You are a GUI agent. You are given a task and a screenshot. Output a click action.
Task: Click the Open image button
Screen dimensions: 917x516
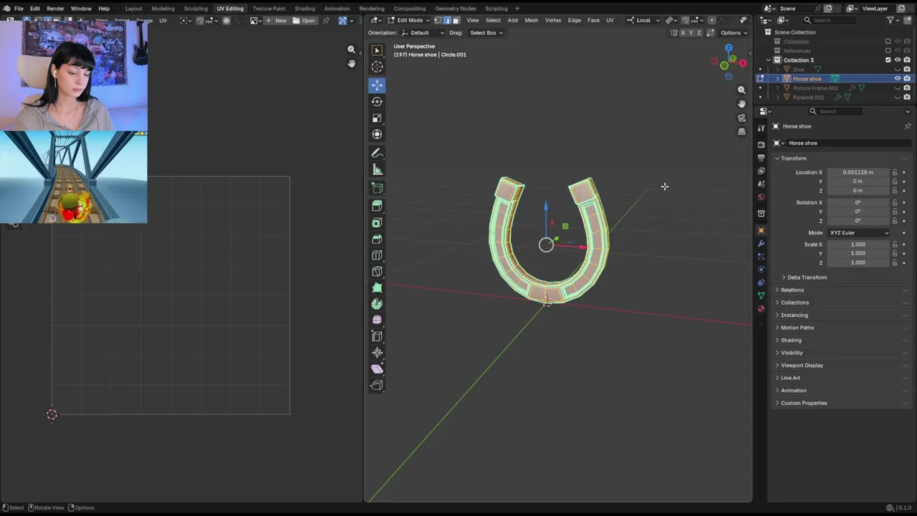[x=304, y=20]
